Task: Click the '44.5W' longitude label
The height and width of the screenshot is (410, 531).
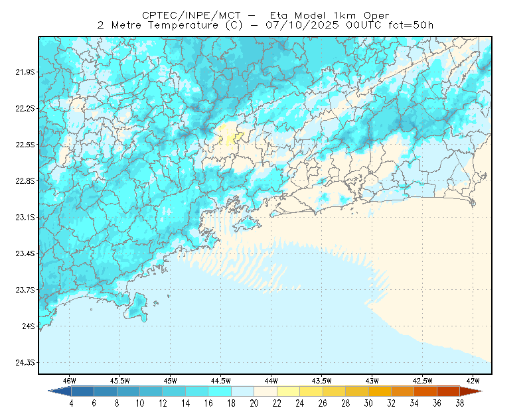Action: [221, 381]
